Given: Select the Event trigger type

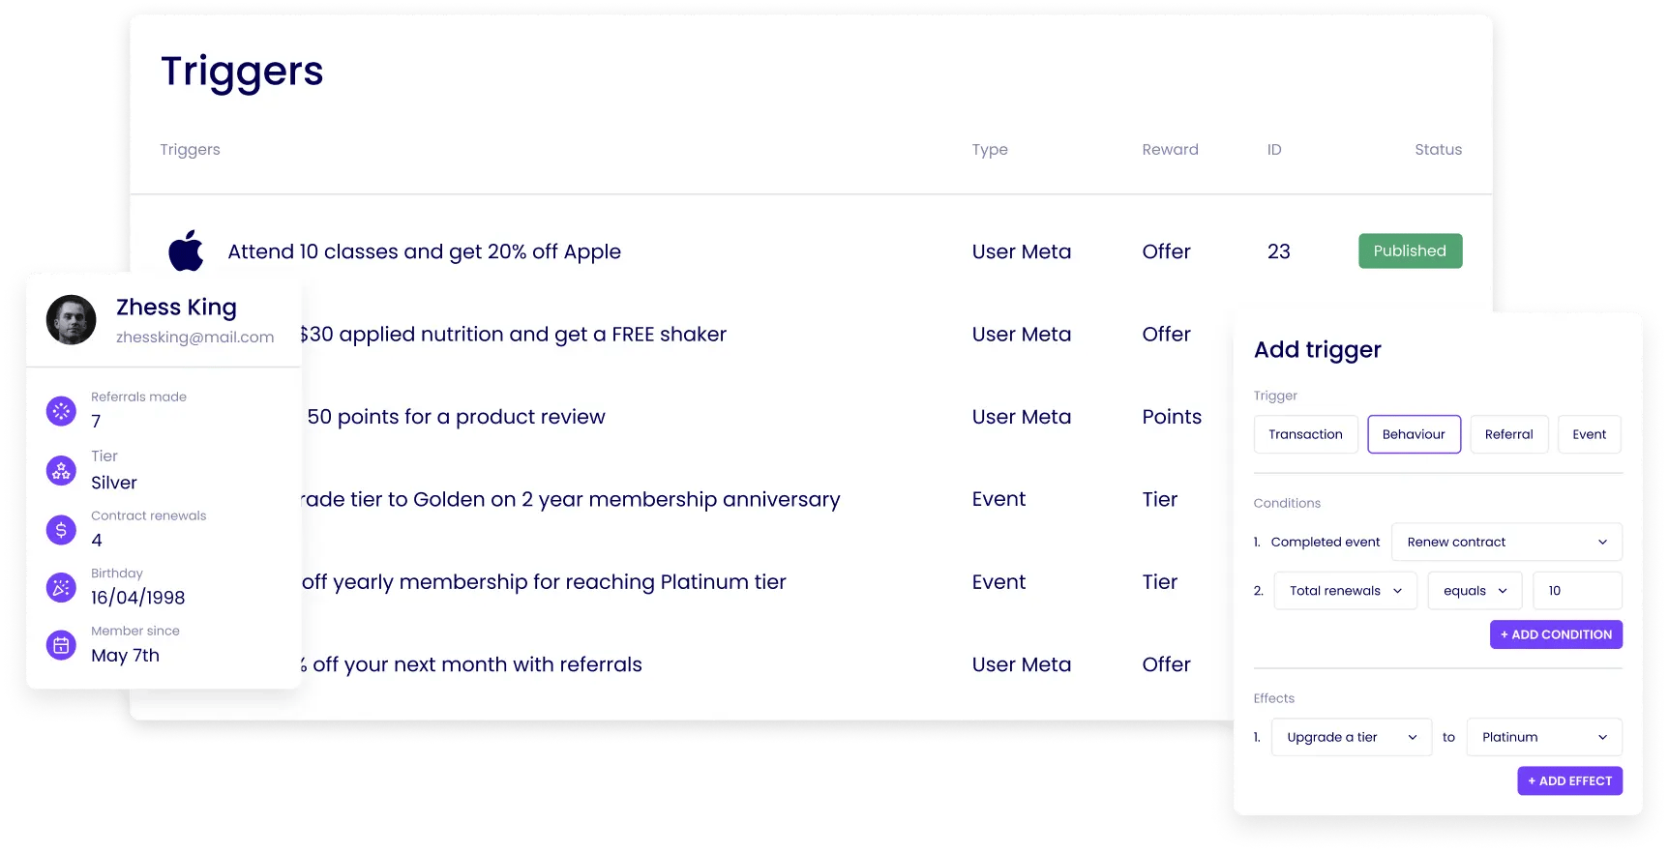Looking at the screenshot, I should [1589, 434].
